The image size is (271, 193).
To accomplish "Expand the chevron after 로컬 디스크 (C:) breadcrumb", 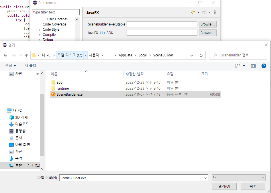I will 85,55.
